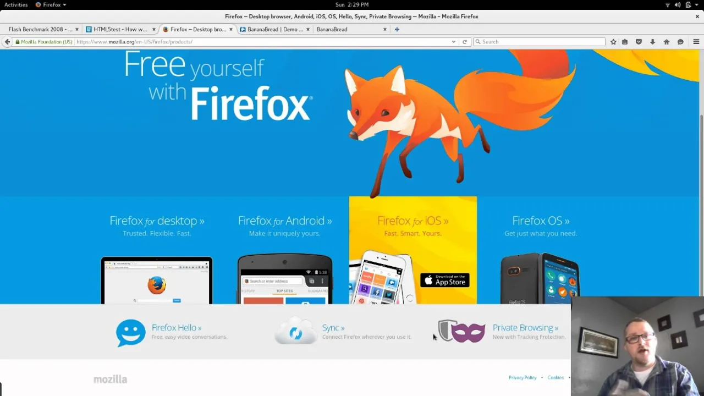Open the Private Browsing link
The image size is (704, 396).
click(x=525, y=328)
